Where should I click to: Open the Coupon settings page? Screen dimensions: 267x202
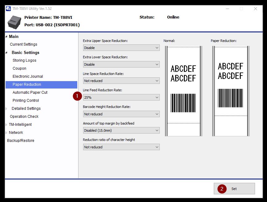pyautogui.click(x=19, y=68)
